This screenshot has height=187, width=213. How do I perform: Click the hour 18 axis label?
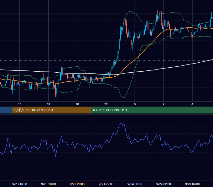[49, 104]
